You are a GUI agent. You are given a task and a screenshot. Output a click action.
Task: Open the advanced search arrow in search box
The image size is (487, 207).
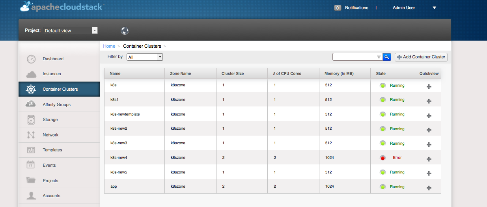[x=379, y=57]
